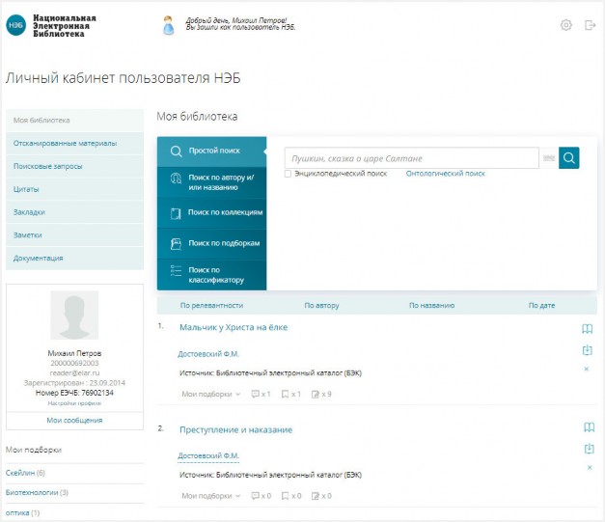Download Преступление и наказание
The height and width of the screenshot is (522, 605).
(589, 449)
